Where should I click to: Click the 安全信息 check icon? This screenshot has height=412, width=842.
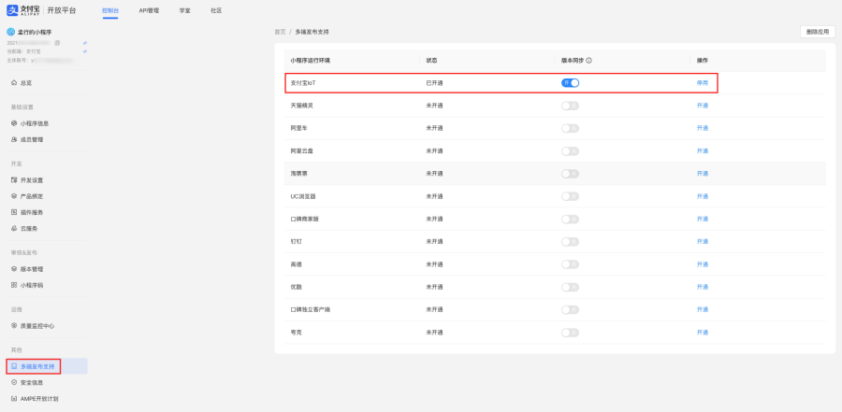coord(14,382)
